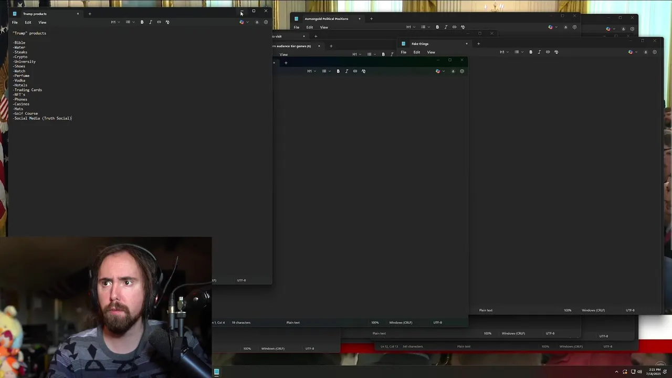
Task: Toggle bold in audience tier games window
Action: tap(383, 54)
